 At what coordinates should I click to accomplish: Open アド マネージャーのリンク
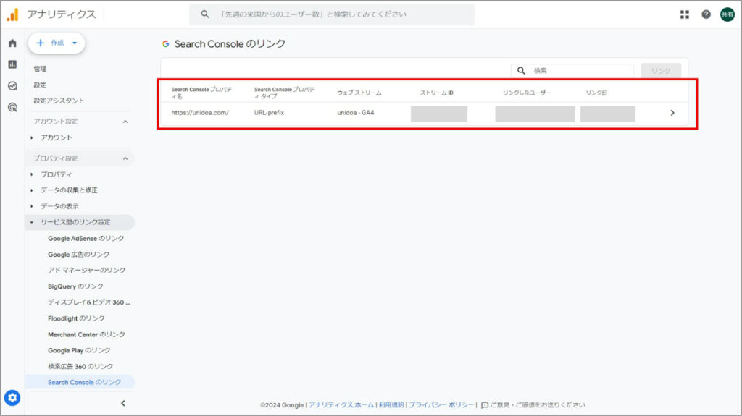[x=87, y=271]
